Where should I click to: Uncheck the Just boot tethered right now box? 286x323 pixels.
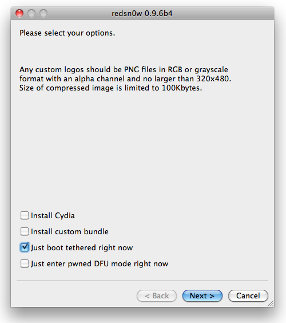(25, 247)
